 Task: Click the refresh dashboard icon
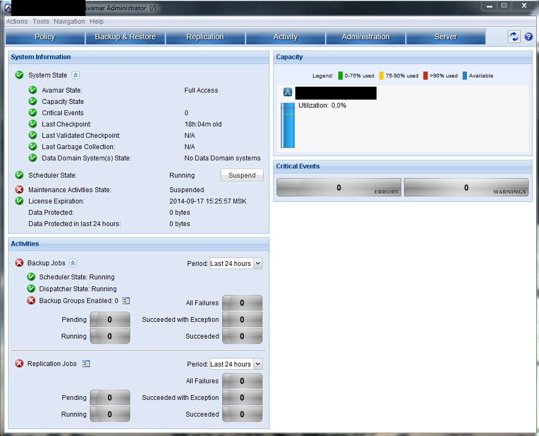514,37
